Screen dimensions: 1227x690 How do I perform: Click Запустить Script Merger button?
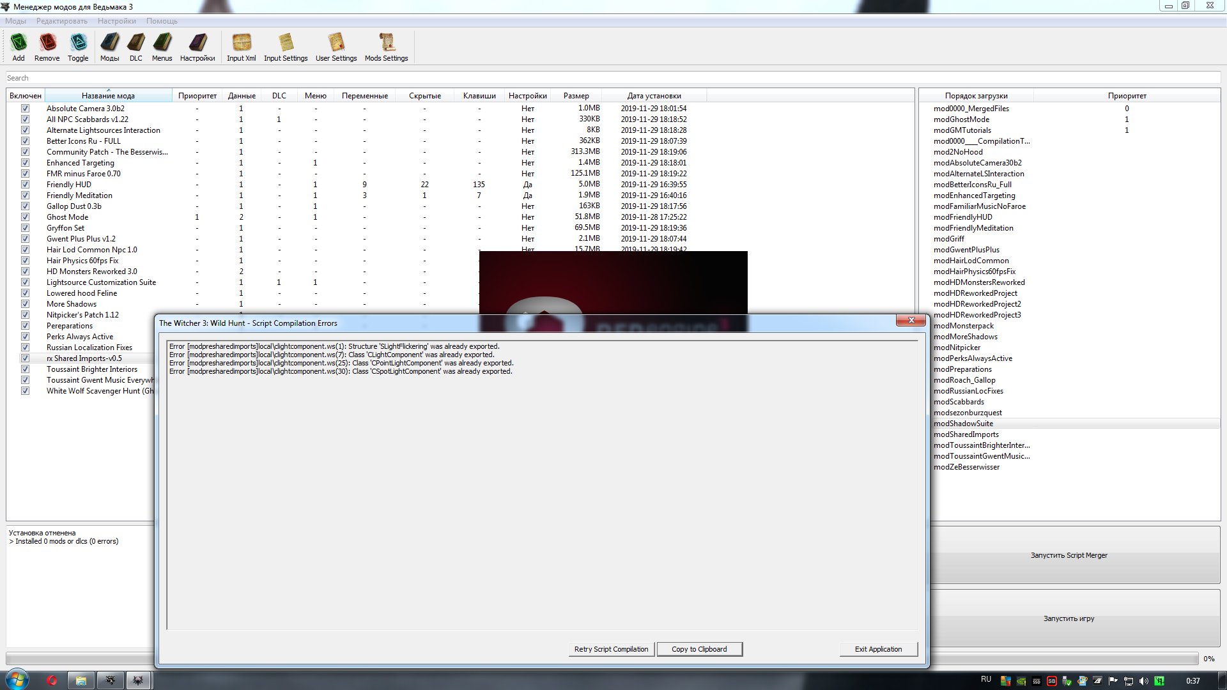point(1069,555)
